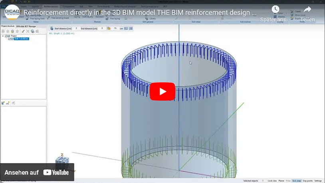Open the video title link 'Reinforcement directly in the 3D BIM model'
Screen dimensions: 325x183
point(140,13)
